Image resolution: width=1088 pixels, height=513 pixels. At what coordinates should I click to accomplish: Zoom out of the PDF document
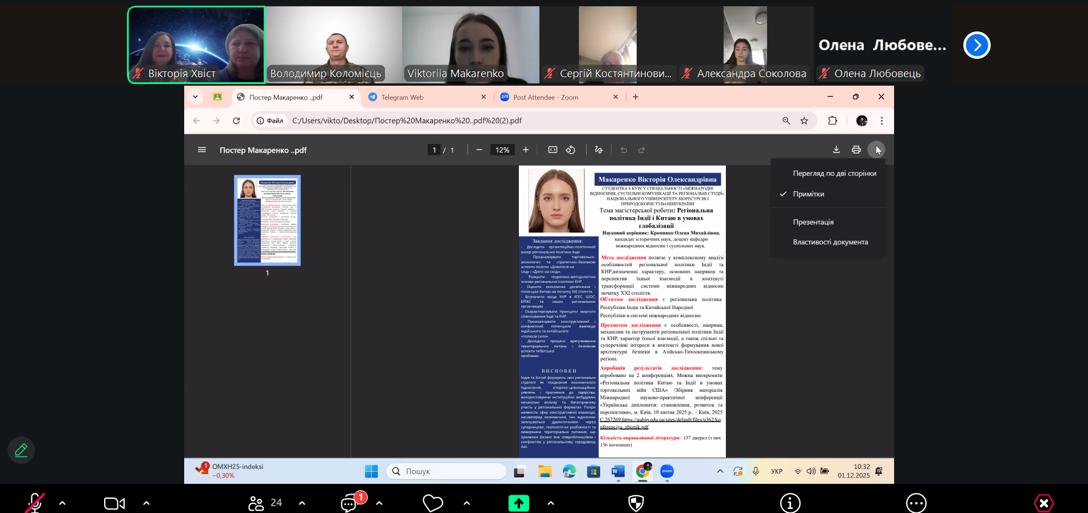coord(479,150)
